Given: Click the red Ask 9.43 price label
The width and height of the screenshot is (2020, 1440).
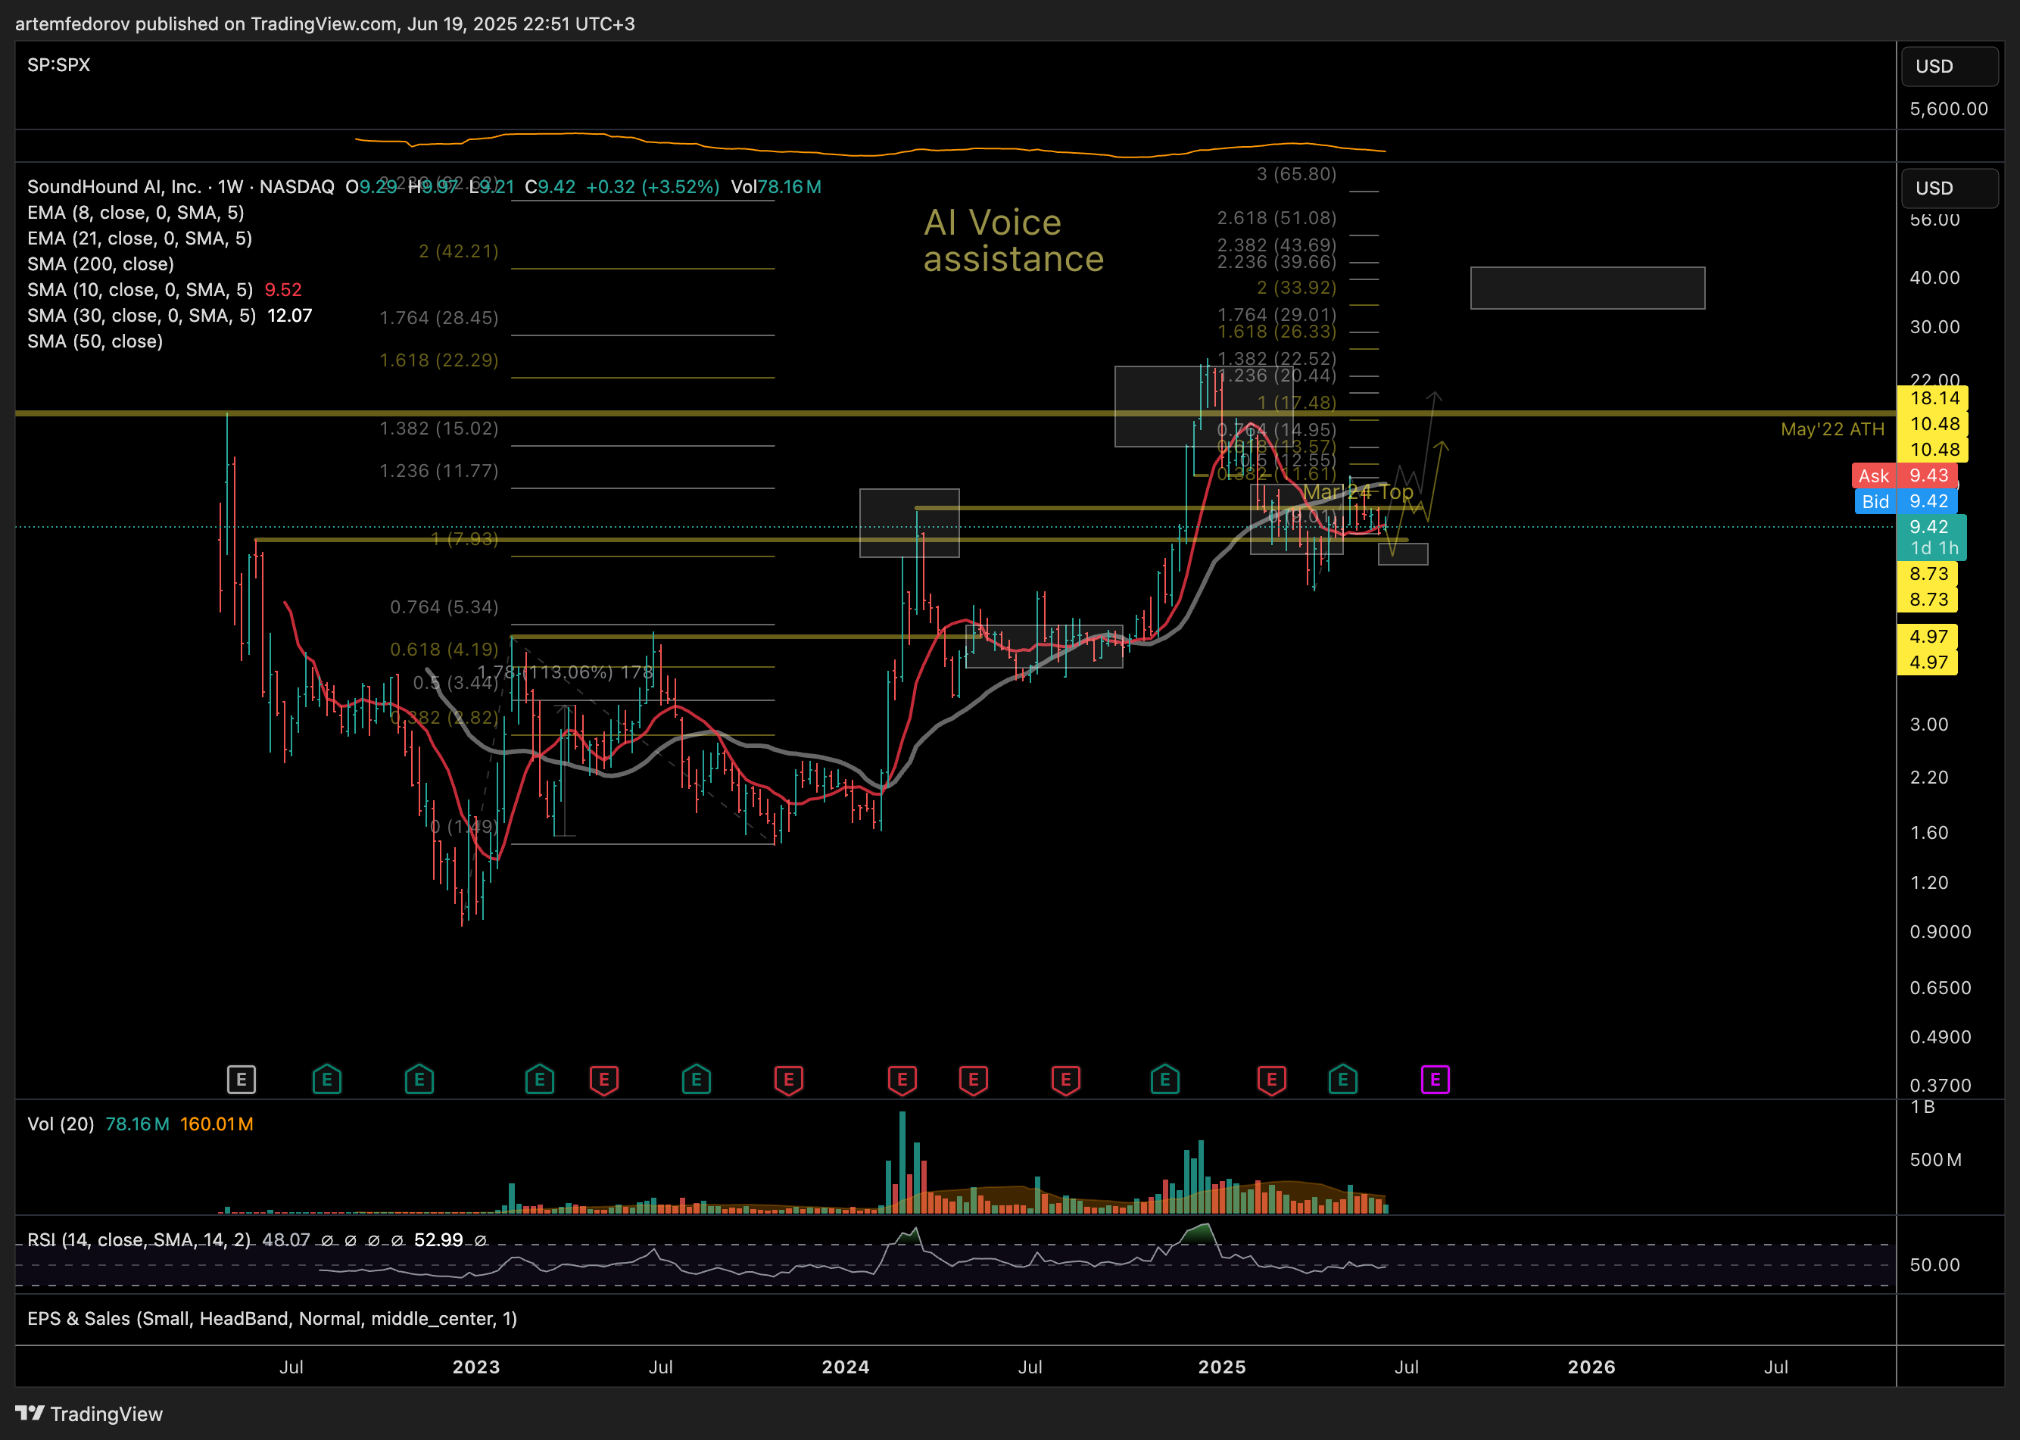Looking at the screenshot, I should (1904, 476).
